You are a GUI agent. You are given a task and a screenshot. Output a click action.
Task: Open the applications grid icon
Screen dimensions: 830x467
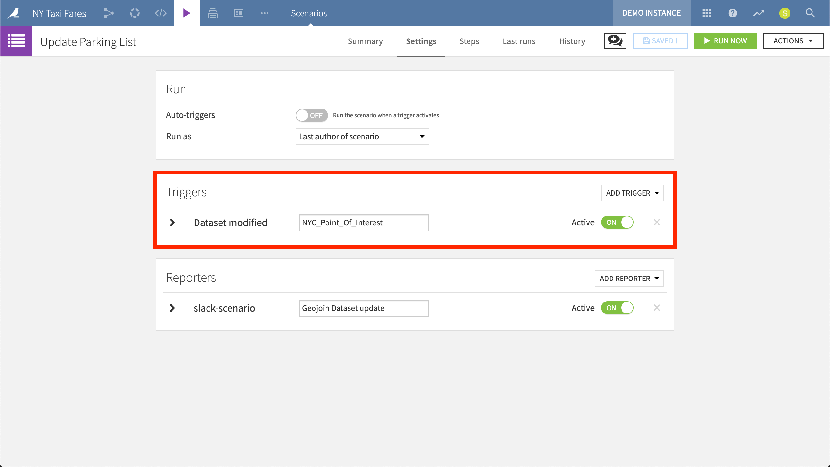[707, 13]
